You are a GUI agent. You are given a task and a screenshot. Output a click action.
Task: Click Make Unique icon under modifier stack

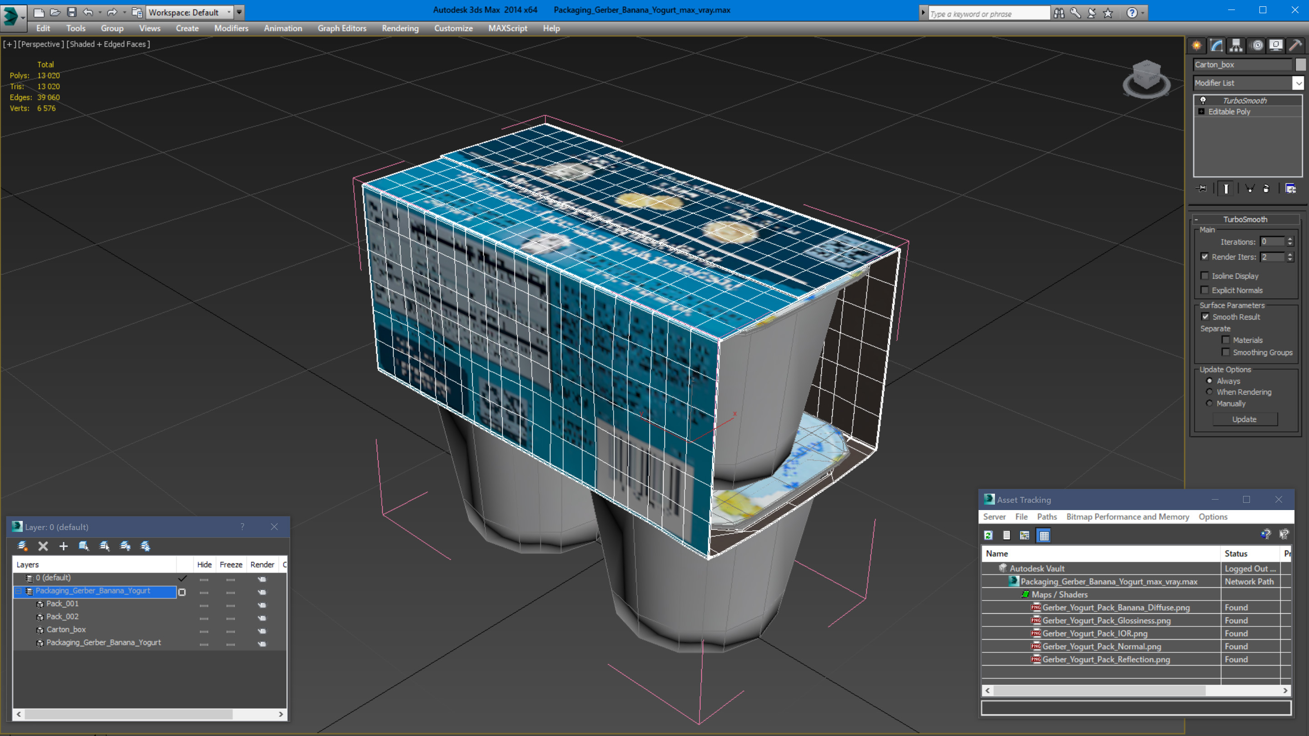(1249, 189)
